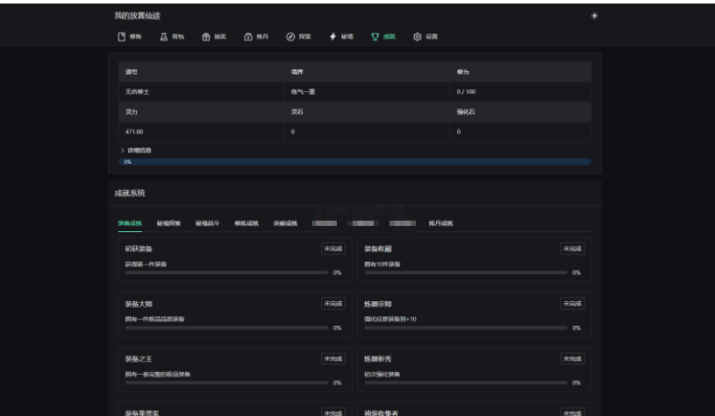
Task: Toggle the light/dark theme sun icon
Action: [x=594, y=16]
